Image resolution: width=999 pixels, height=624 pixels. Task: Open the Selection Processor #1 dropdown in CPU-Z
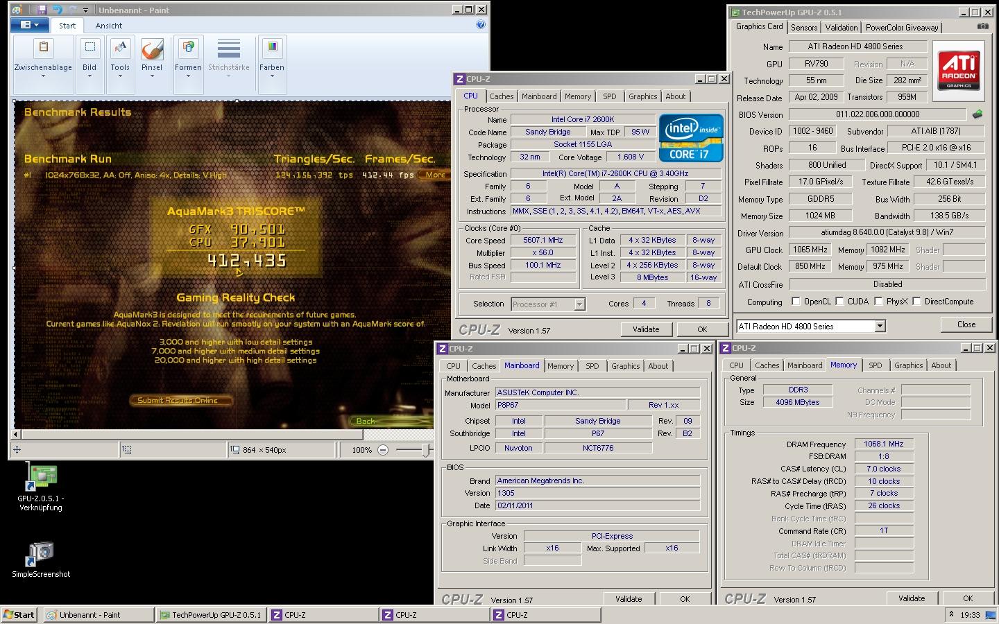point(548,304)
